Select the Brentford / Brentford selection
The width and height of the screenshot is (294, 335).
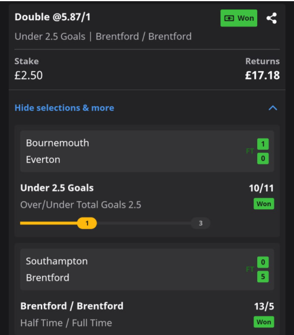[72, 306]
